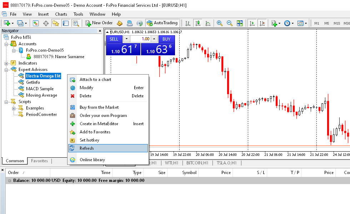Open the New Chart toolbar icon

coord(7,23)
